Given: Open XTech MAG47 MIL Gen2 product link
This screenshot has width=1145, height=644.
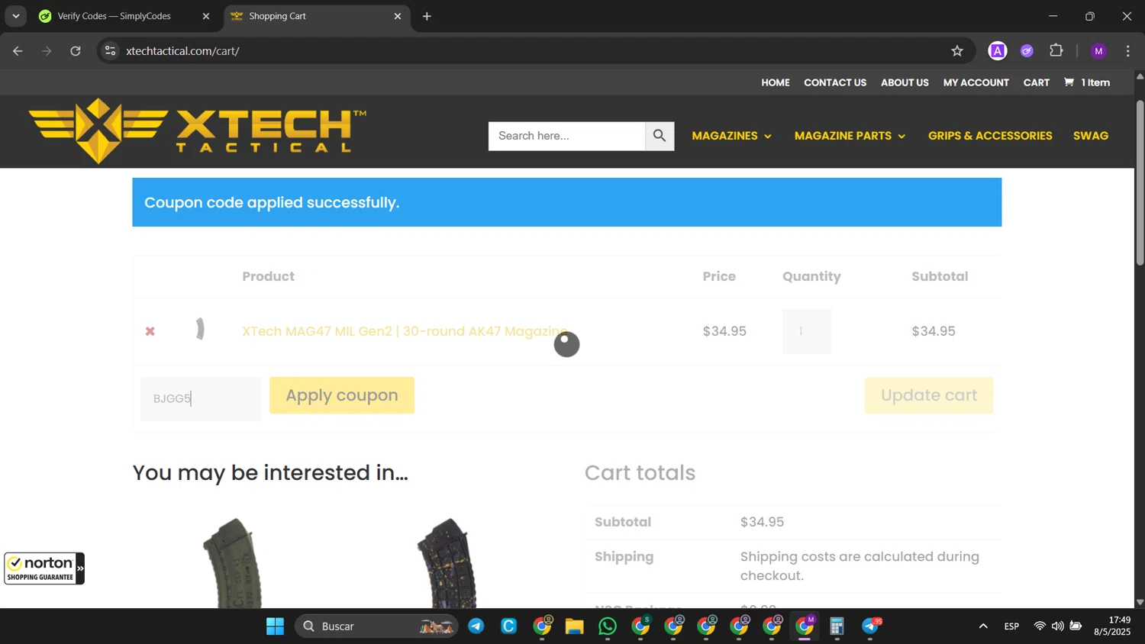Looking at the screenshot, I should 405,331.
